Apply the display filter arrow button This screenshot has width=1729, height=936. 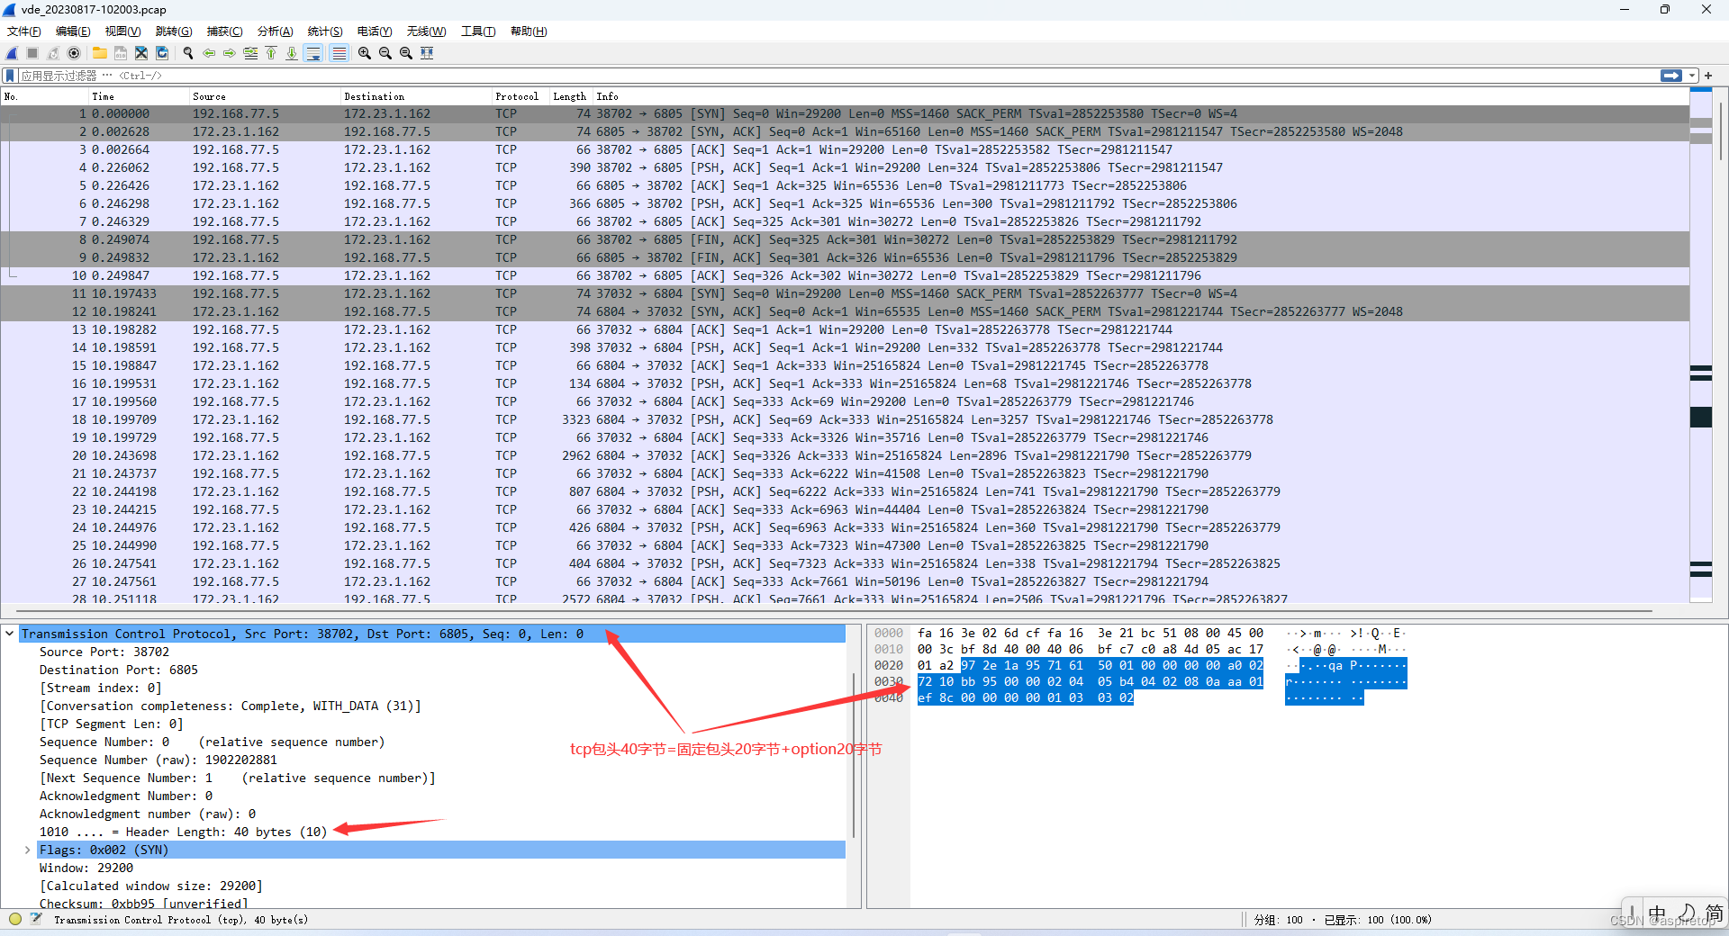(1671, 76)
